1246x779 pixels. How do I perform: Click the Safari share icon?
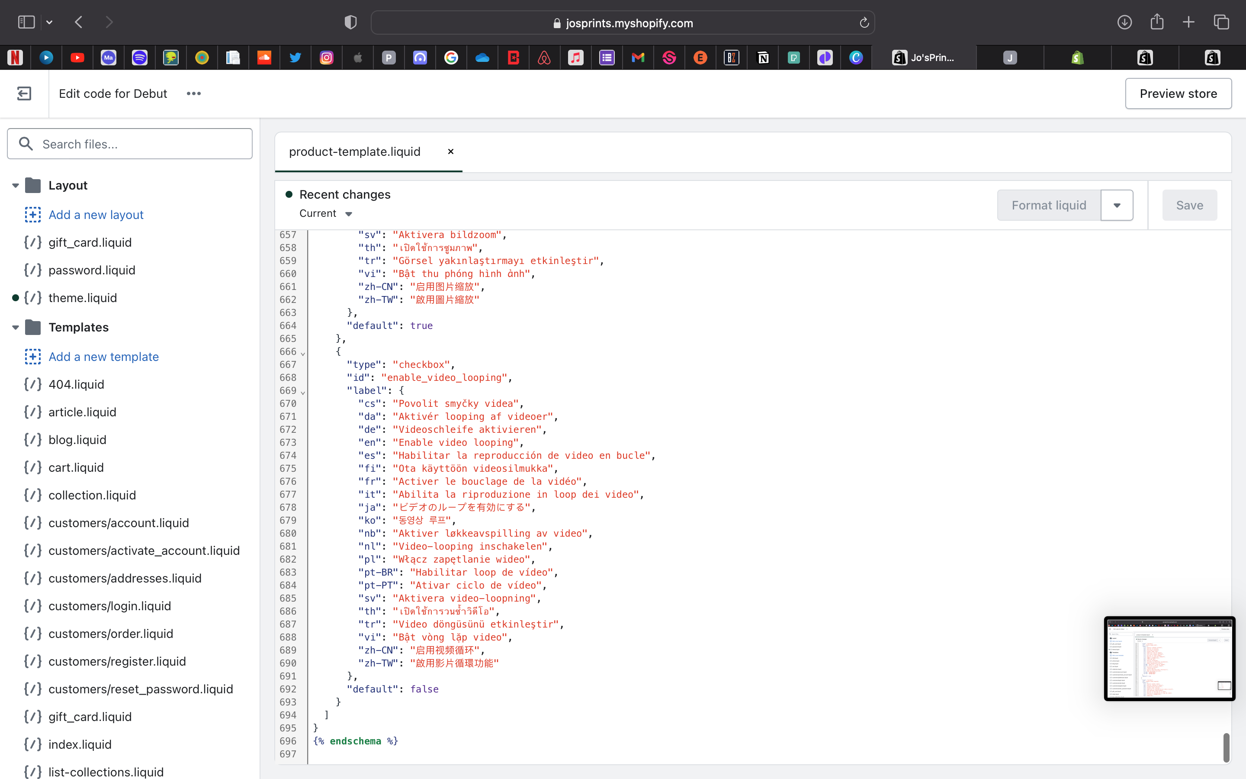click(x=1157, y=22)
